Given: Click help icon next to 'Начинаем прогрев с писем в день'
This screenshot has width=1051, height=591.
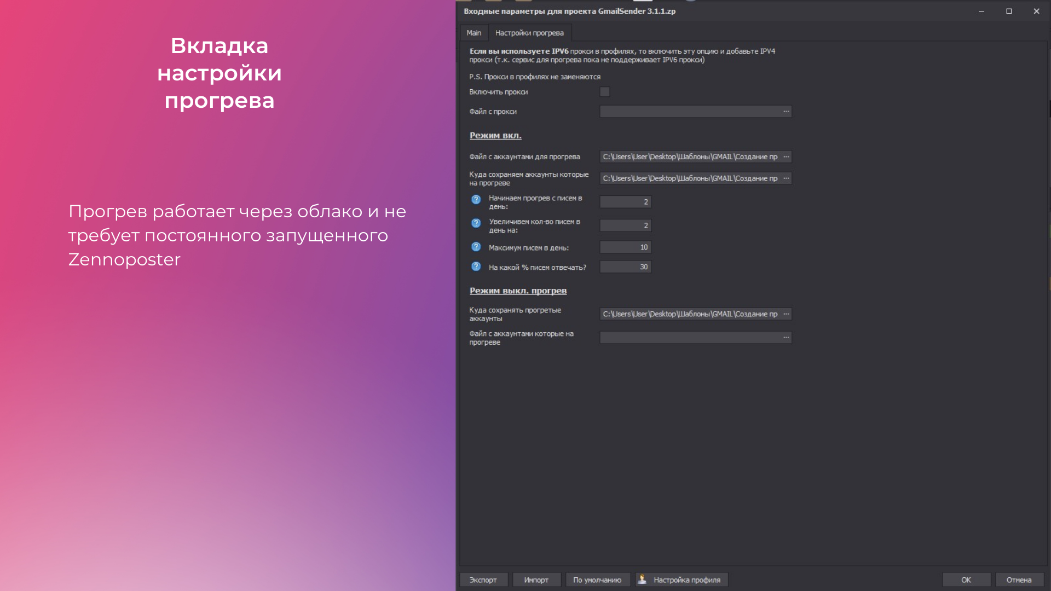Looking at the screenshot, I should [476, 200].
